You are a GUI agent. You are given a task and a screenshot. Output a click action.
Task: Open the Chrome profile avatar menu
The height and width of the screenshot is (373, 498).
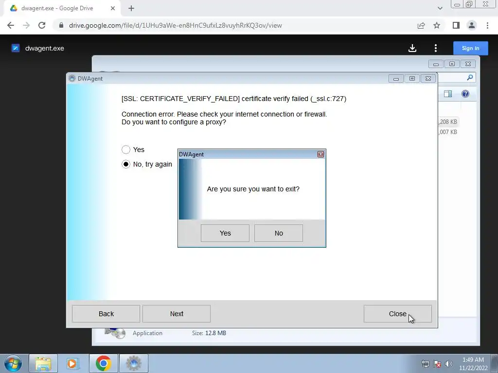(x=472, y=25)
